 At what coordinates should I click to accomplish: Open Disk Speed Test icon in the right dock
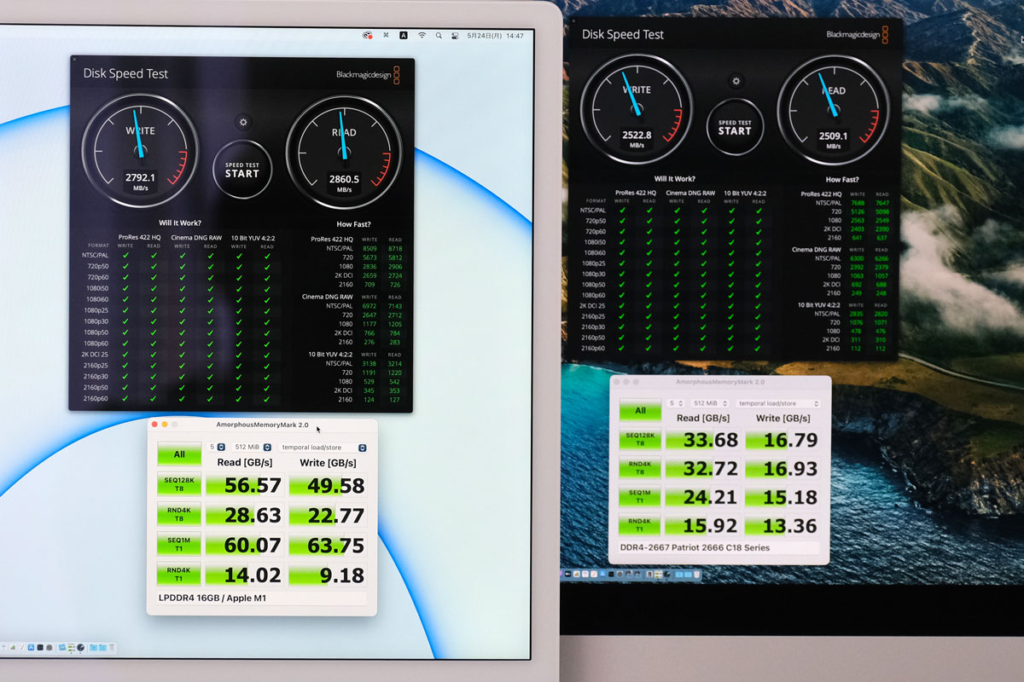pos(667,575)
